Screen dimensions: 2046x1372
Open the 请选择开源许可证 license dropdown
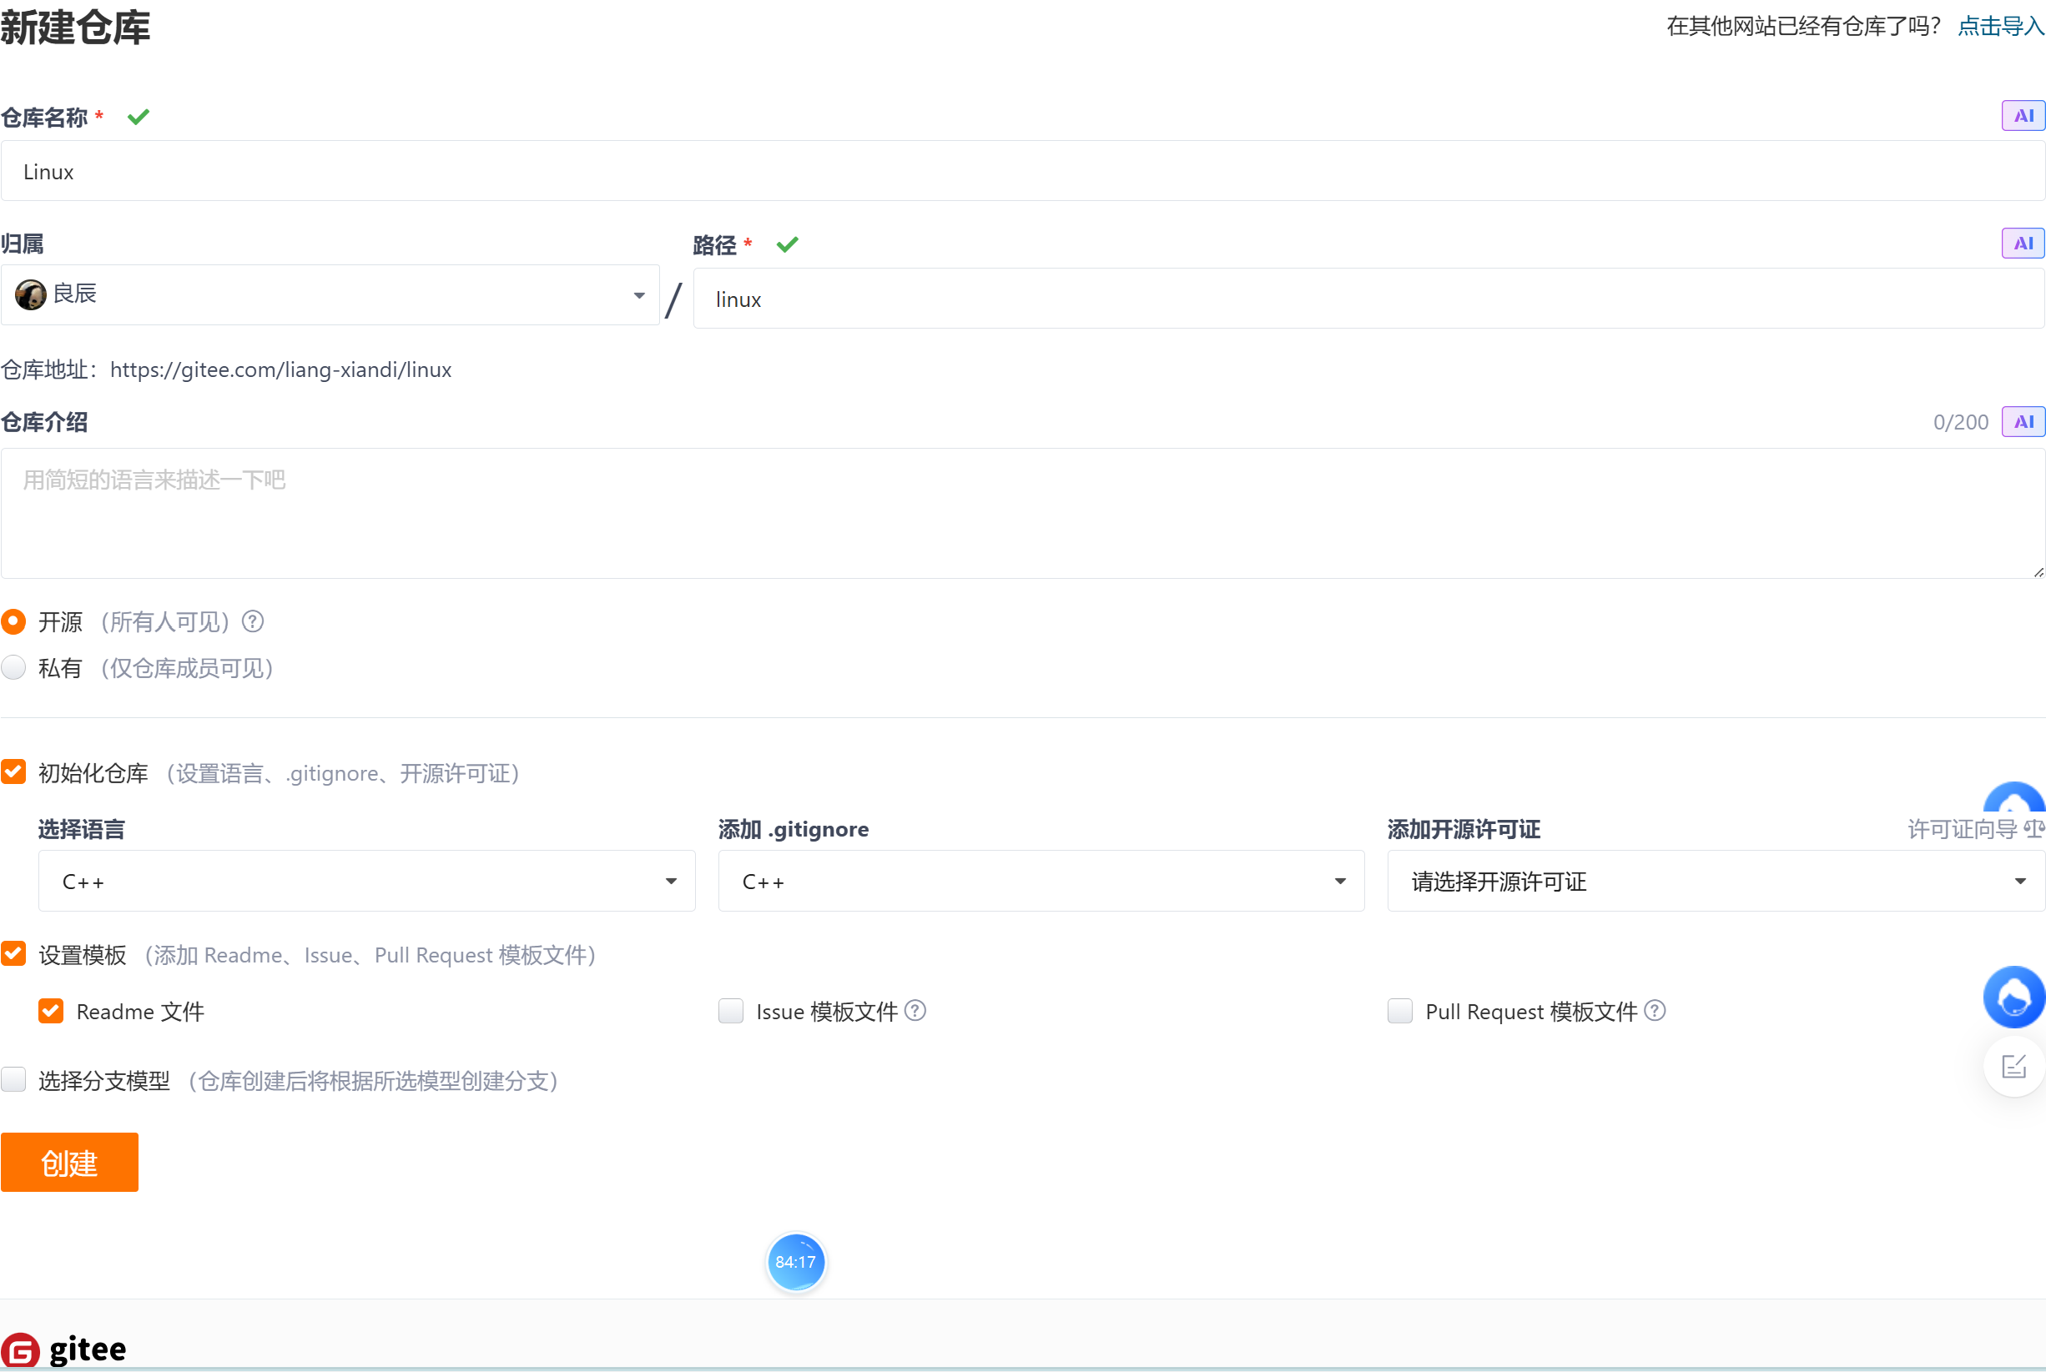pos(1715,881)
